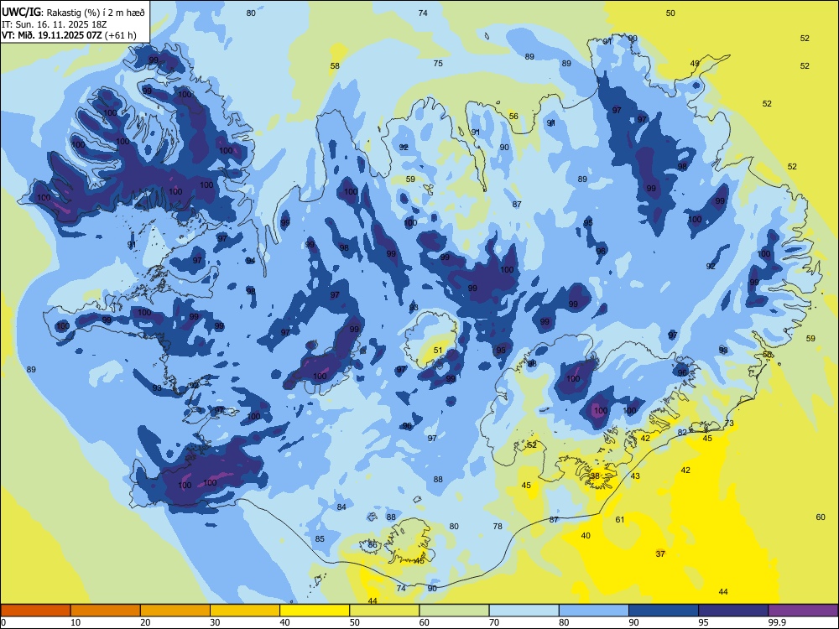Click the indigo 95–99.9 legend swatch
Viewport: 839px width, 629px height.
[733, 611]
